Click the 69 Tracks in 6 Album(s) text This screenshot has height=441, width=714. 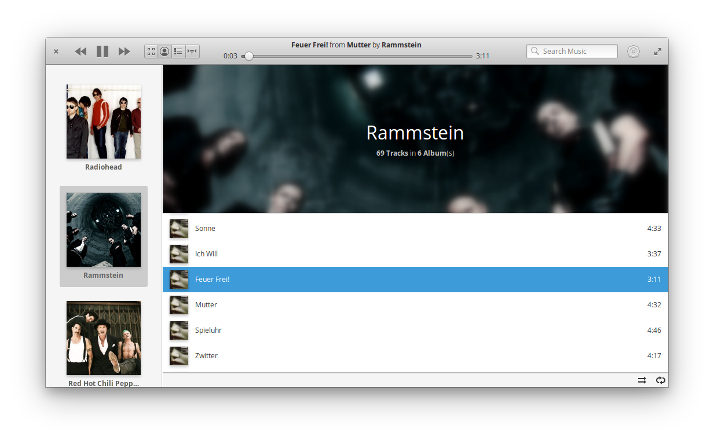click(415, 153)
